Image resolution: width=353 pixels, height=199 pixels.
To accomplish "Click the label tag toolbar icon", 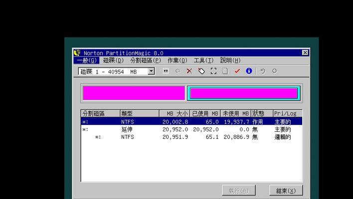I will coord(201,71).
